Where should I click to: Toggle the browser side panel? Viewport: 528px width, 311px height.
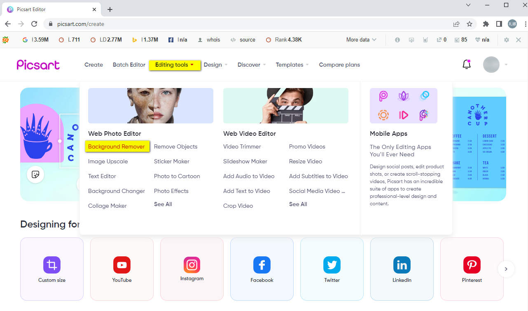tap(499, 24)
